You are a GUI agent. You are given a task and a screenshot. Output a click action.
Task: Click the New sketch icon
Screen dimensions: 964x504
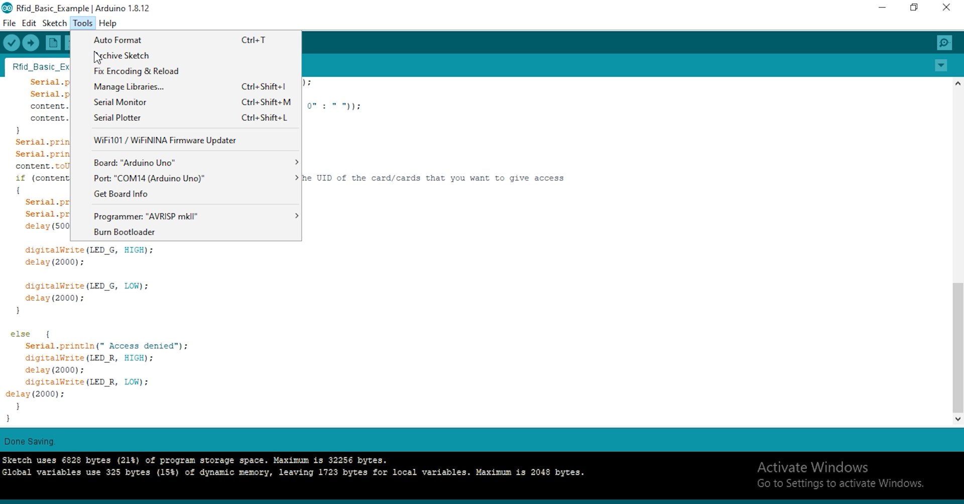[x=53, y=43]
